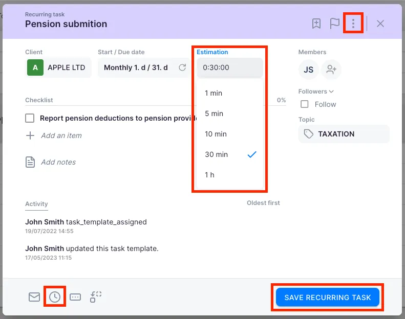Open the APPLE LTD client selector
Viewport: 405px width, 319px height.
[x=58, y=67]
